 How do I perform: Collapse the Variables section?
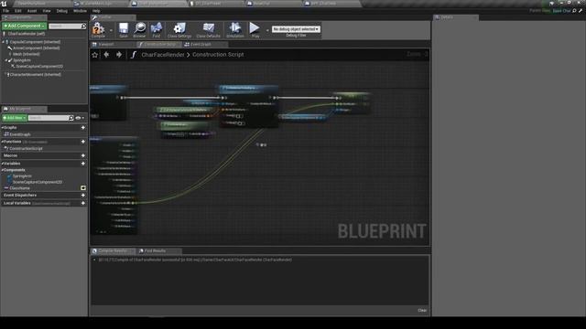pos(3,164)
